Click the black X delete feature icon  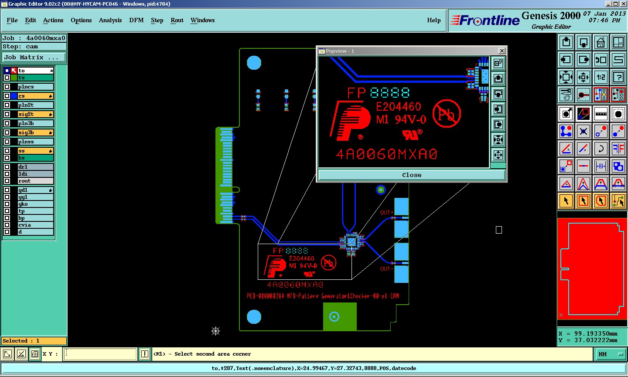tap(584, 131)
